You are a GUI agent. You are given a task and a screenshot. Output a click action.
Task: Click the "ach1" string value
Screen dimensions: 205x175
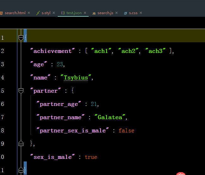pyautogui.click(x=101, y=51)
